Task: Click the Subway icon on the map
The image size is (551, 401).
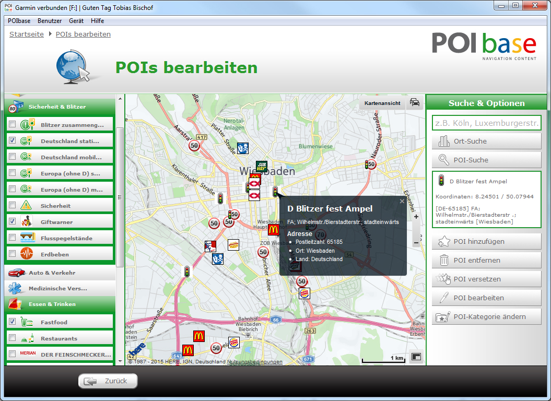Action: click(262, 167)
